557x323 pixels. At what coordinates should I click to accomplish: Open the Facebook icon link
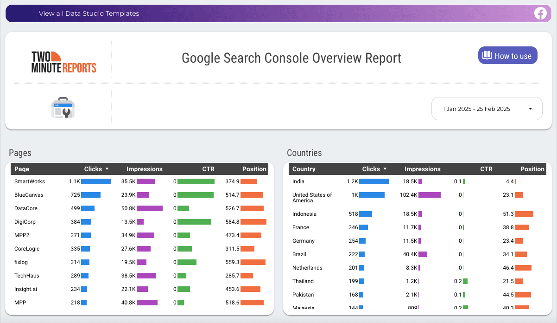(540, 13)
